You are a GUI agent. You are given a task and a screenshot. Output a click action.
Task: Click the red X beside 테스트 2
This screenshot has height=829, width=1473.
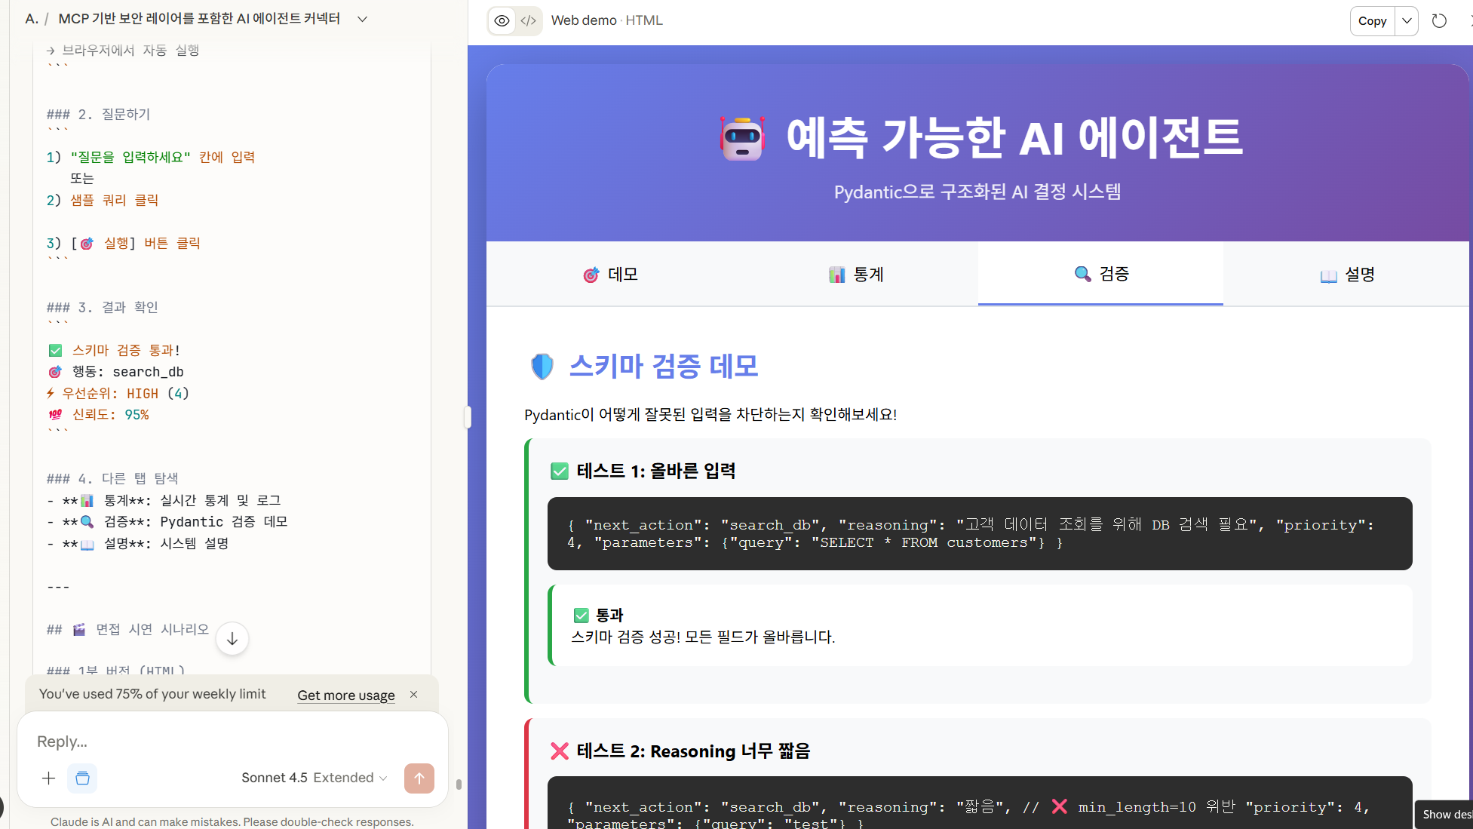559,751
